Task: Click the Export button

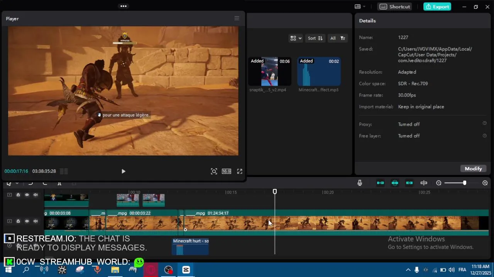Action: pos(437,7)
